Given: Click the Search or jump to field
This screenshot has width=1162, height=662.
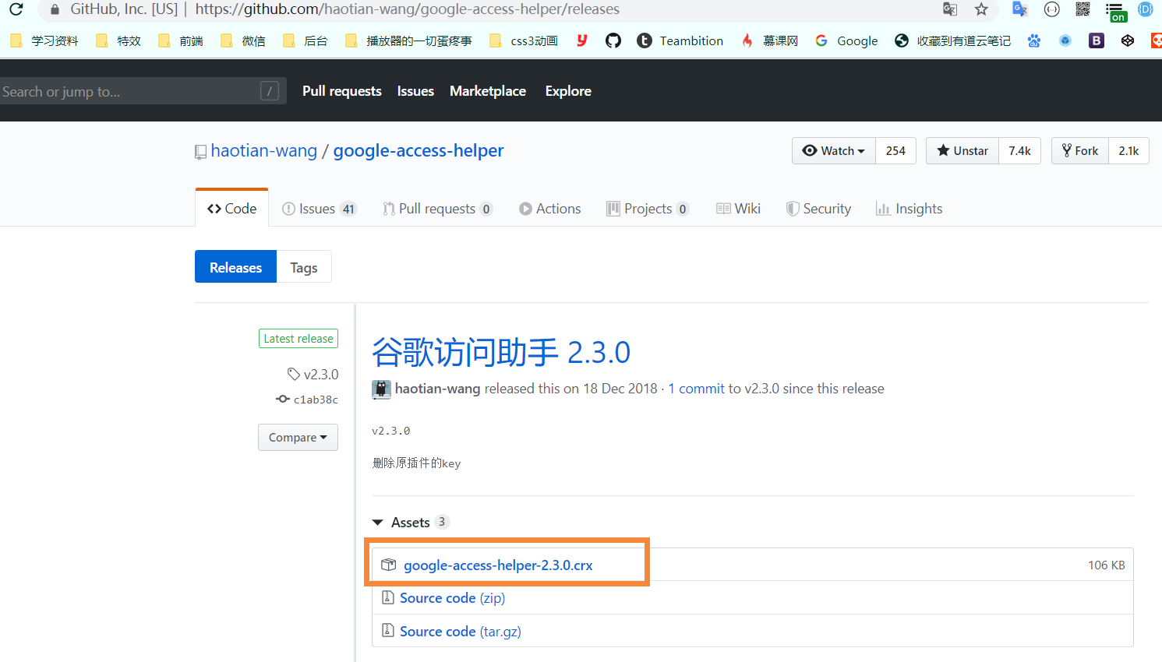Looking at the screenshot, I should pos(129,91).
